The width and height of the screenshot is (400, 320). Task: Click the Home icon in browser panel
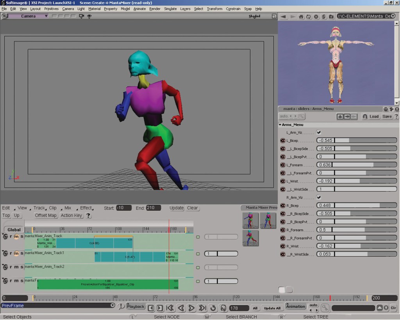coord(301,17)
